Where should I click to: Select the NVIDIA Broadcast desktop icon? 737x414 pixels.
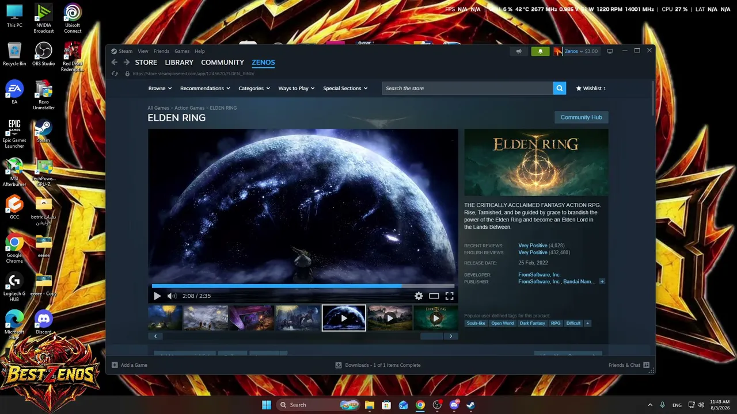[x=43, y=18]
